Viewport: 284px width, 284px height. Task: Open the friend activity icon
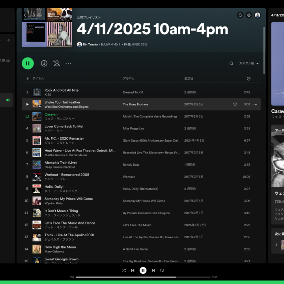pos(249,15)
